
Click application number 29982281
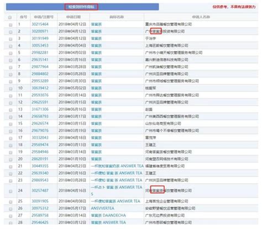coord(40,53)
